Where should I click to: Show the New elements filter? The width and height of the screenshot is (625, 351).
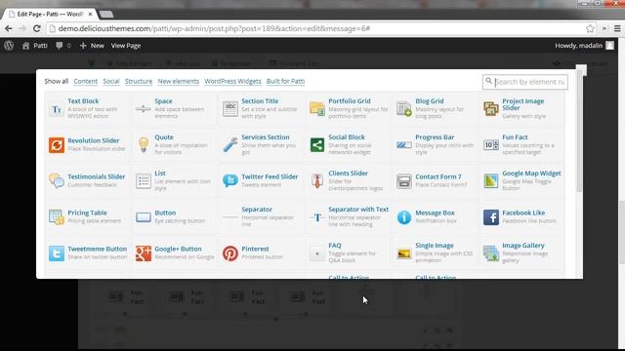click(178, 81)
